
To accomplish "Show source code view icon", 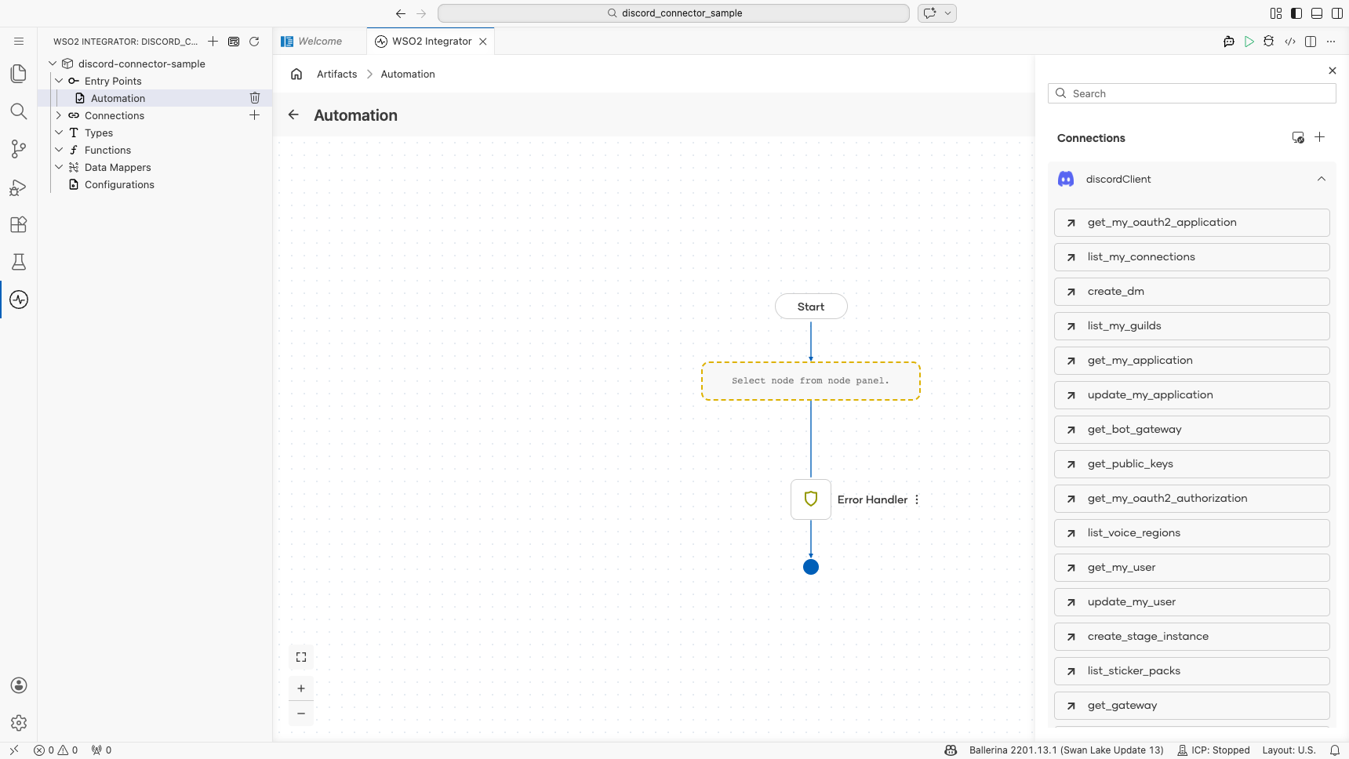I will [x=1290, y=42].
